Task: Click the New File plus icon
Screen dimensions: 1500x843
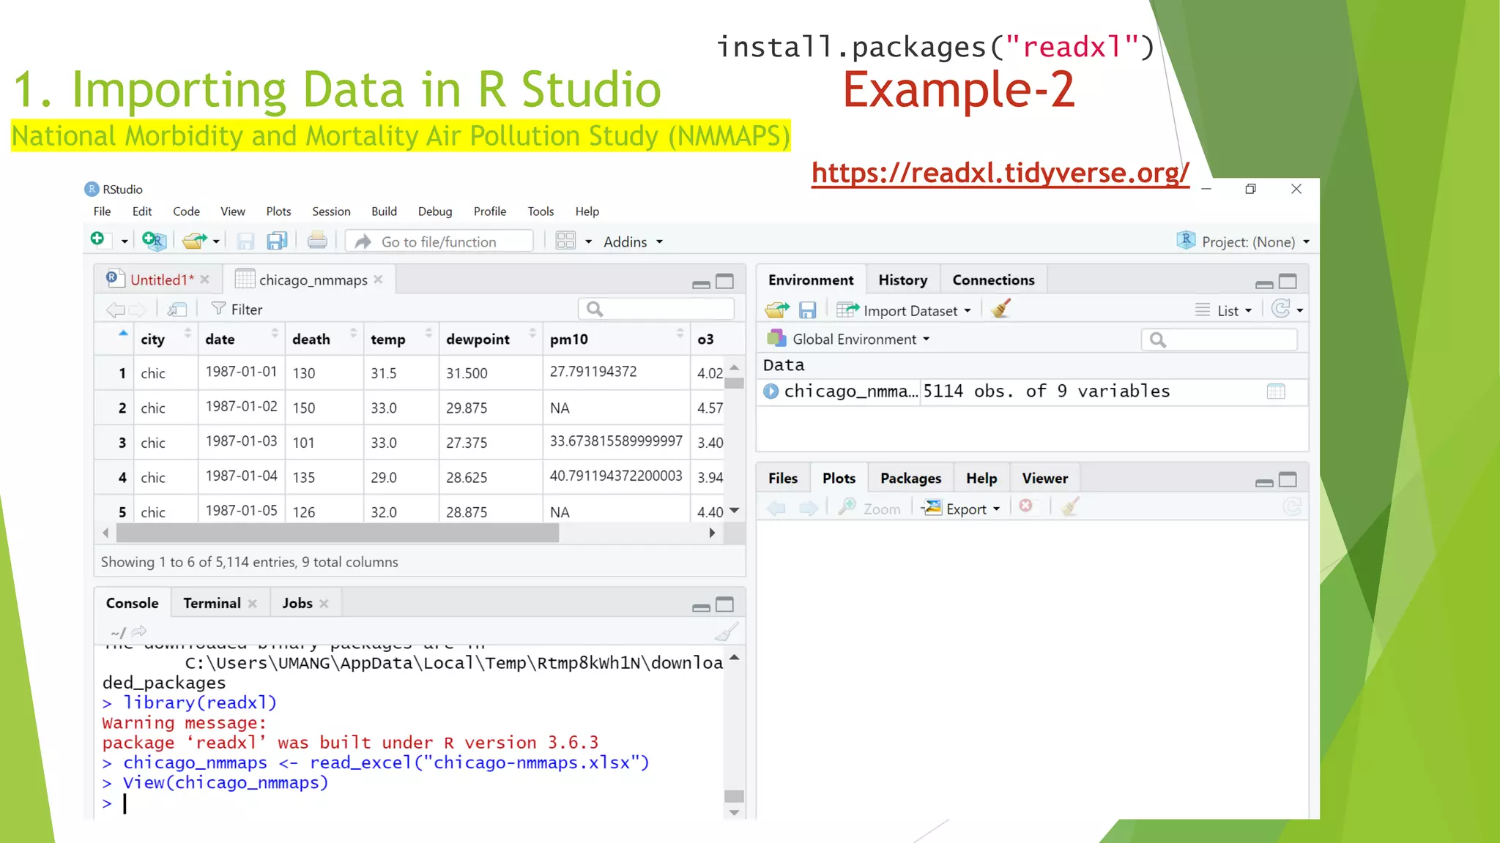Action: tap(98, 239)
